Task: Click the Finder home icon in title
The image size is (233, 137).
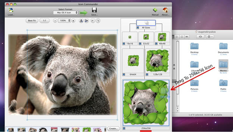Action: tap(196, 32)
